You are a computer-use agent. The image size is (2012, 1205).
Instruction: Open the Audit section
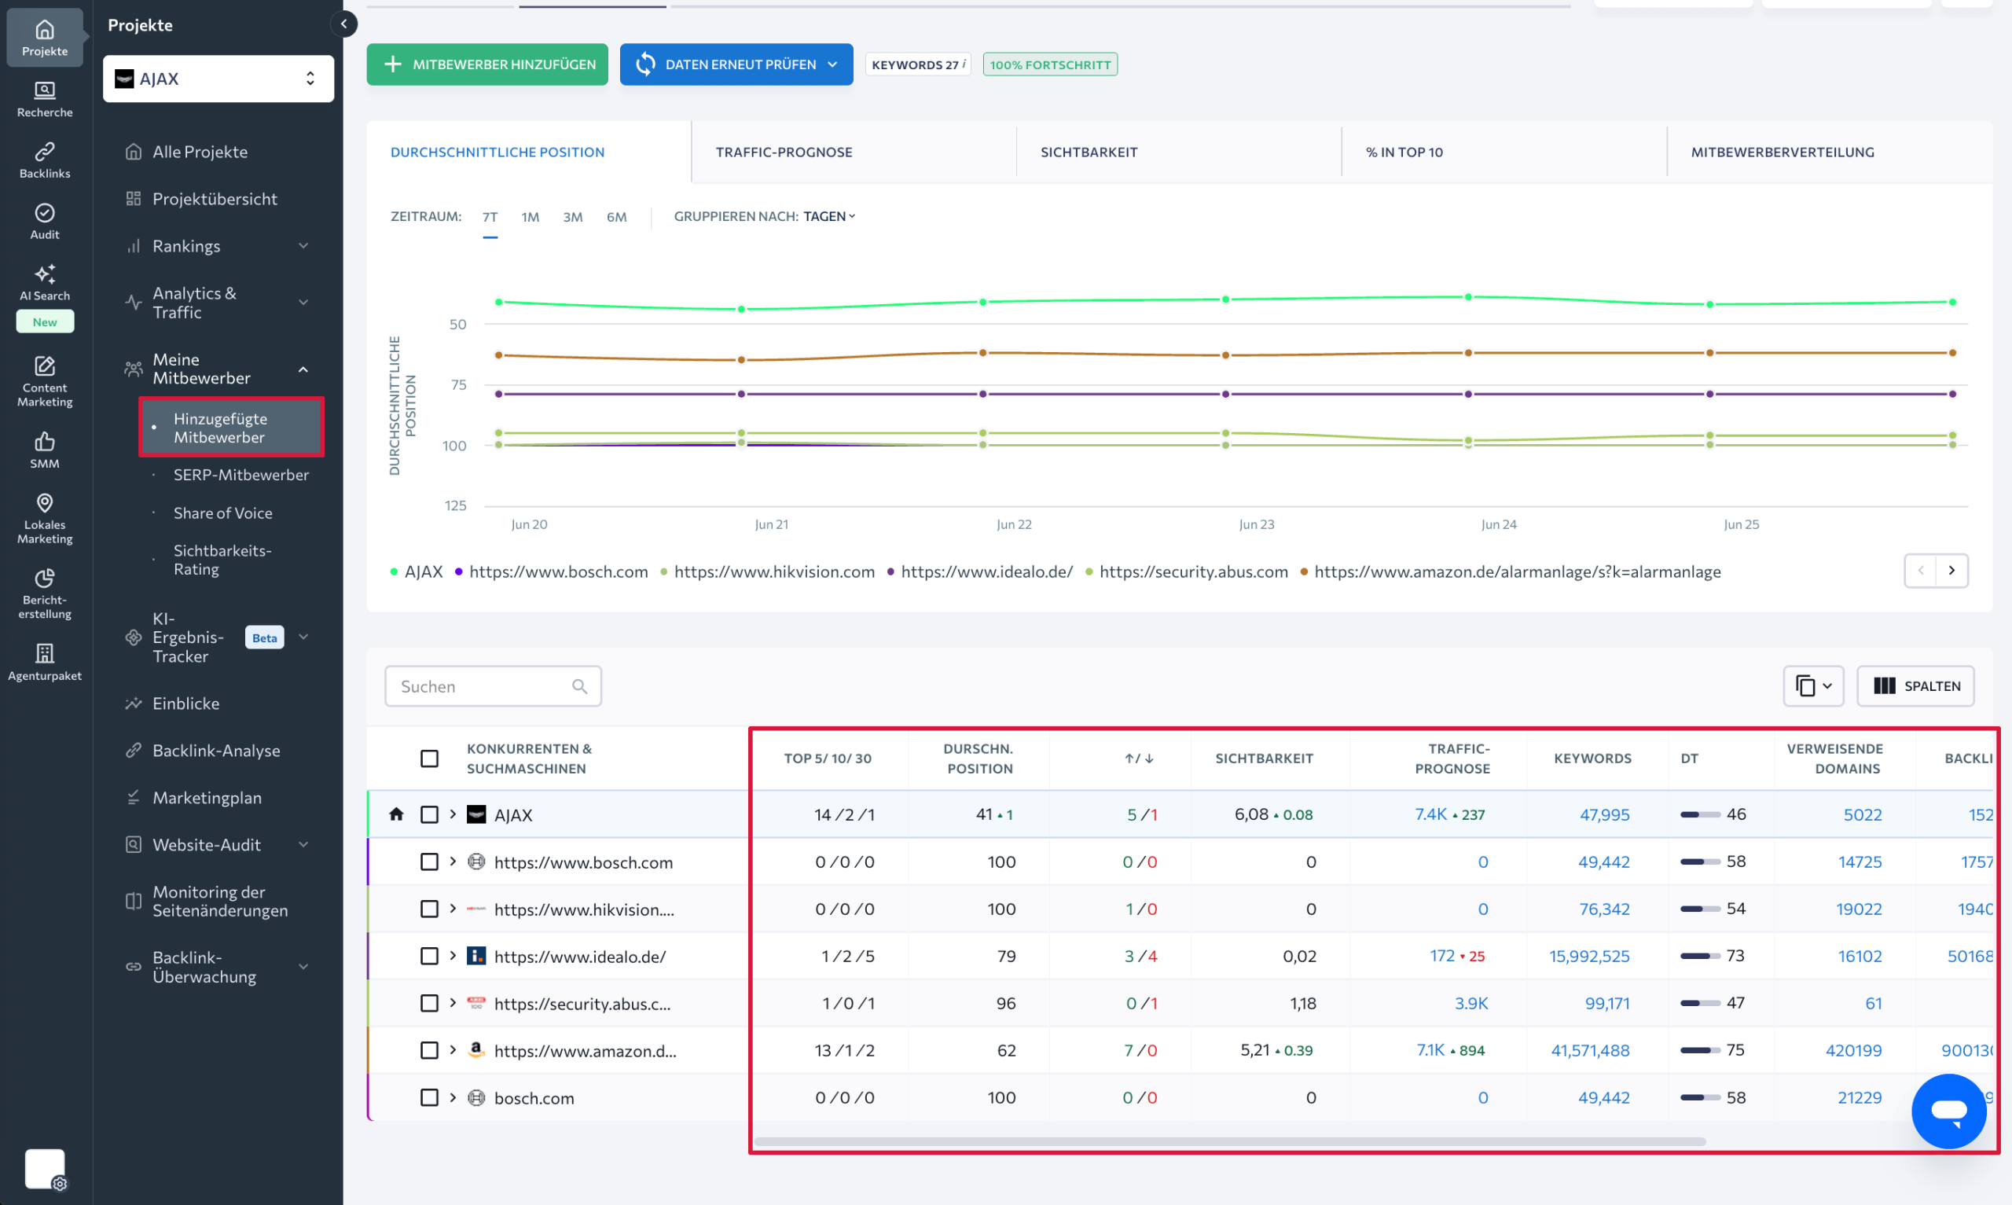[x=45, y=222]
